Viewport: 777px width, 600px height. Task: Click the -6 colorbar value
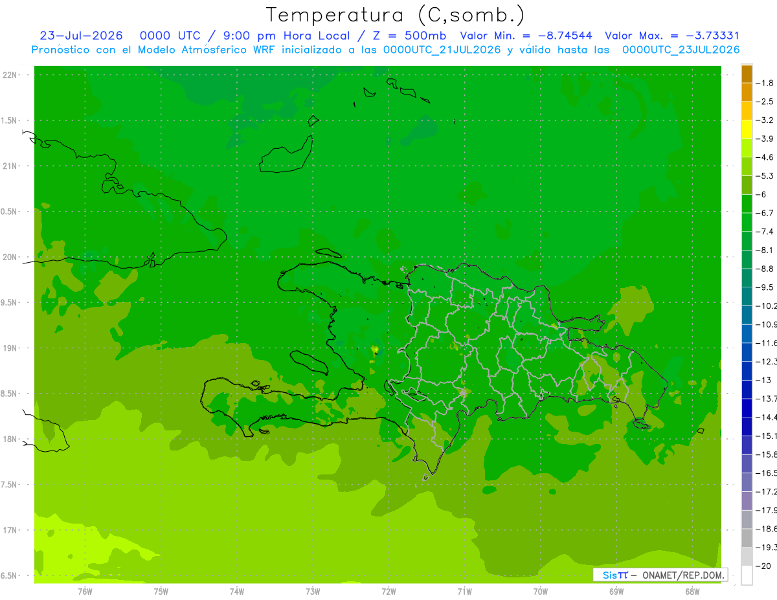(x=761, y=194)
